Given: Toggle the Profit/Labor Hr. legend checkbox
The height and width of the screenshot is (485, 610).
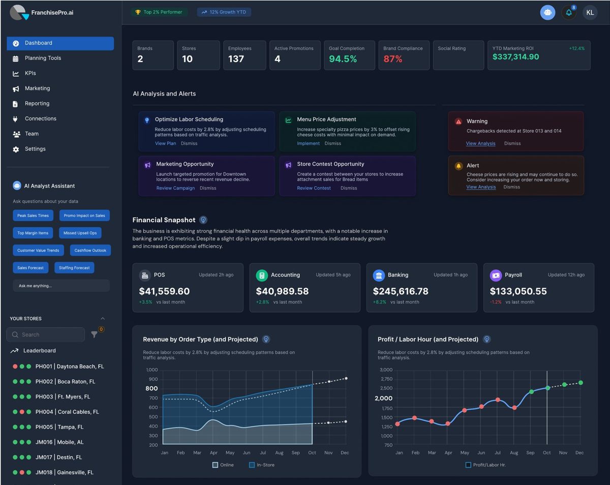Looking at the screenshot, I should point(468,465).
